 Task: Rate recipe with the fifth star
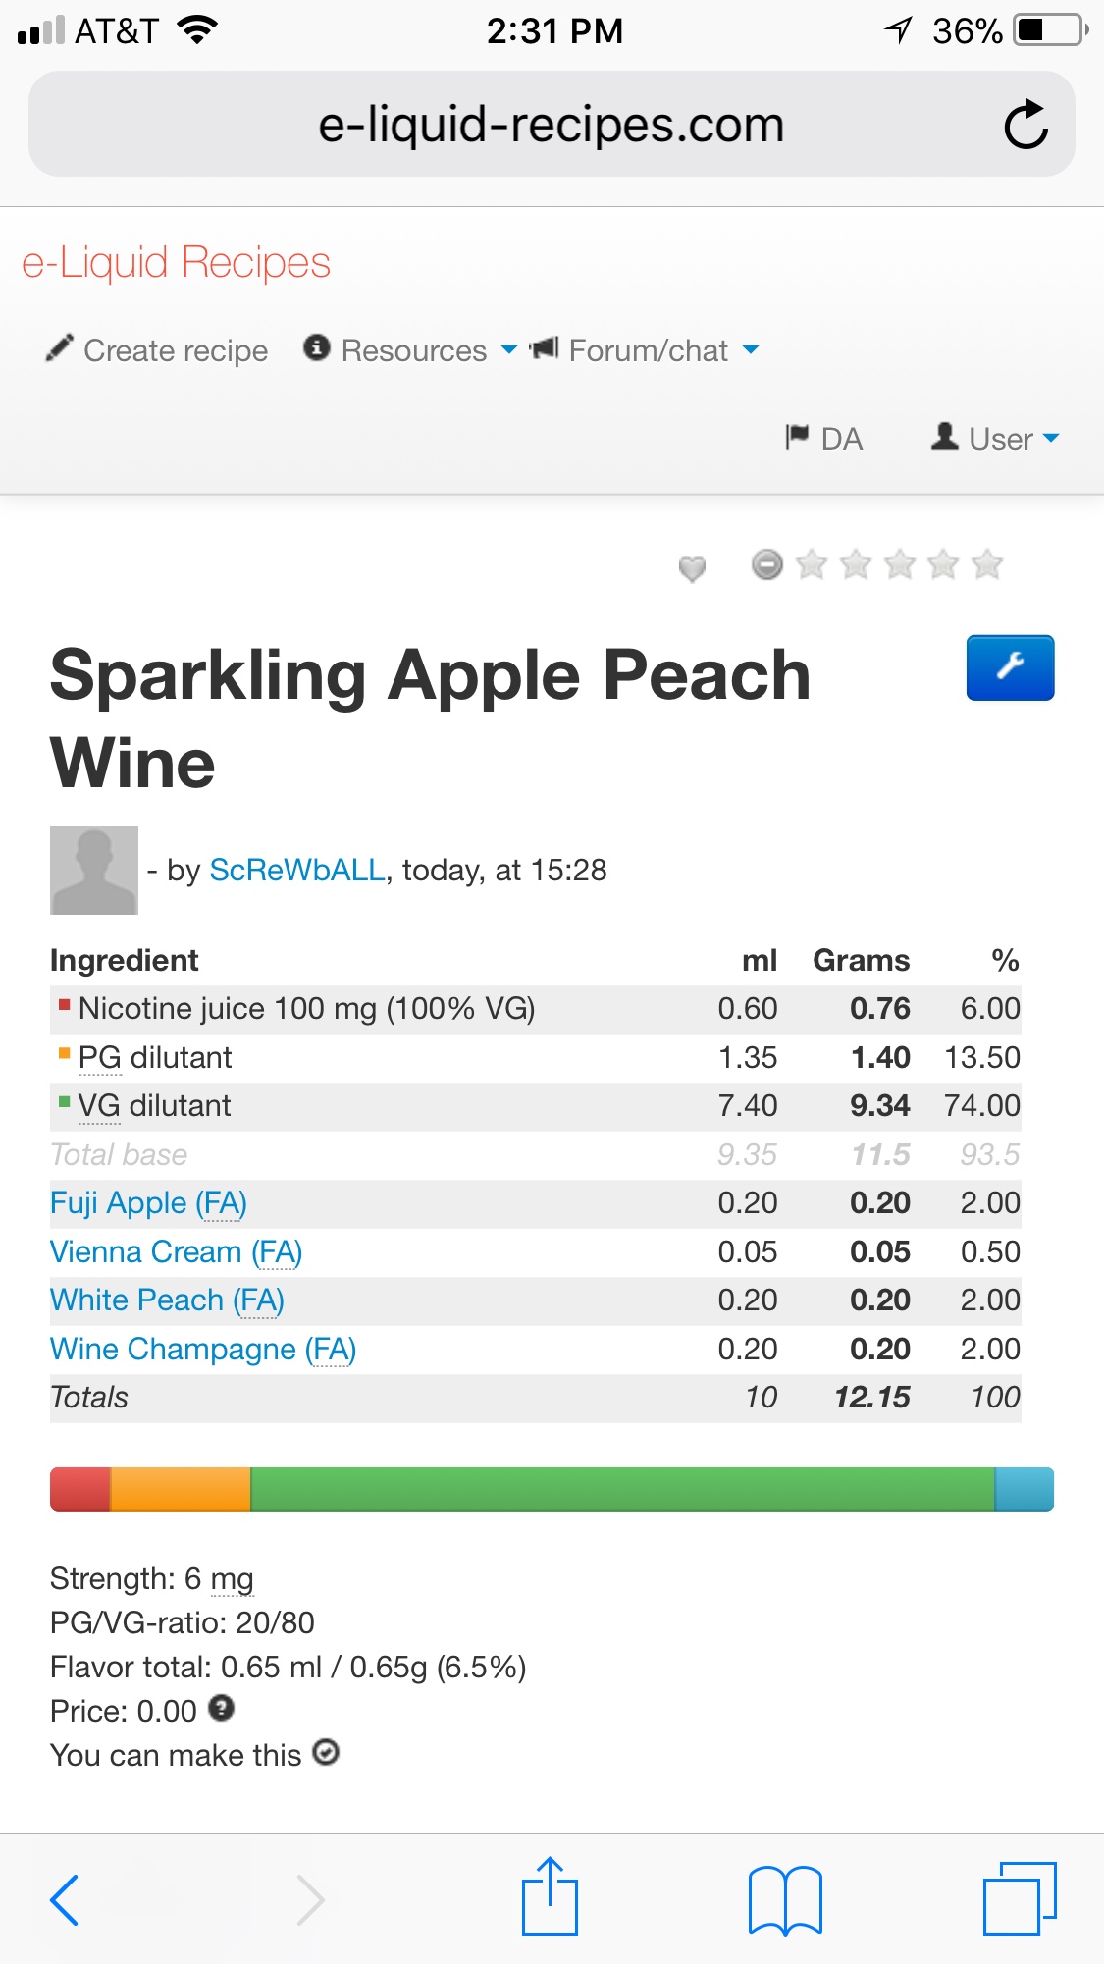click(x=986, y=564)
